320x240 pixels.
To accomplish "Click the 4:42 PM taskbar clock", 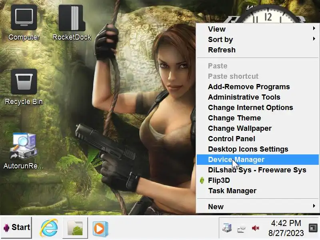I will pyautogui.click(x=286, y=228).
